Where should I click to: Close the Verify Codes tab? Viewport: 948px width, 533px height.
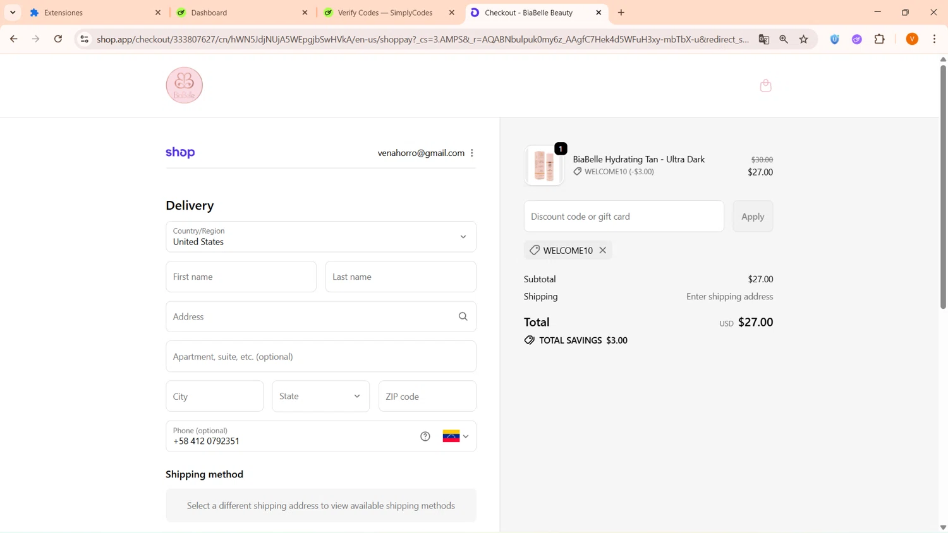coord(452,13)
